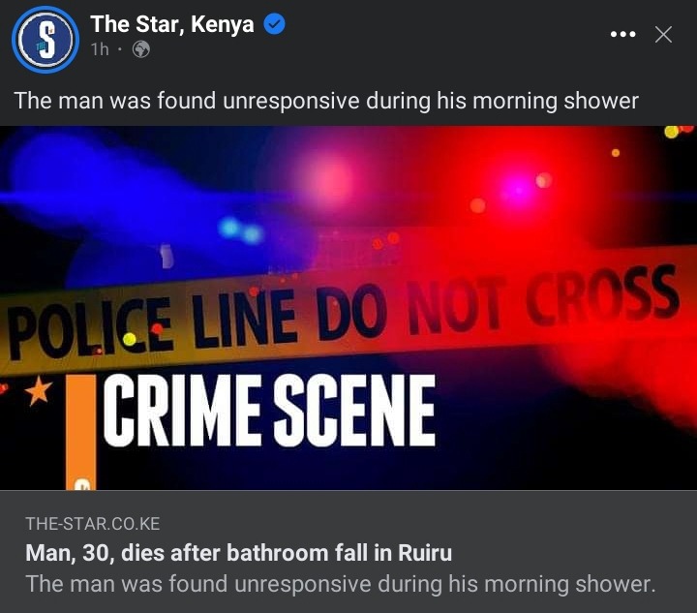697x613 pixels.
Task: Select the caption about morning shower
Action: pos(326,101)
